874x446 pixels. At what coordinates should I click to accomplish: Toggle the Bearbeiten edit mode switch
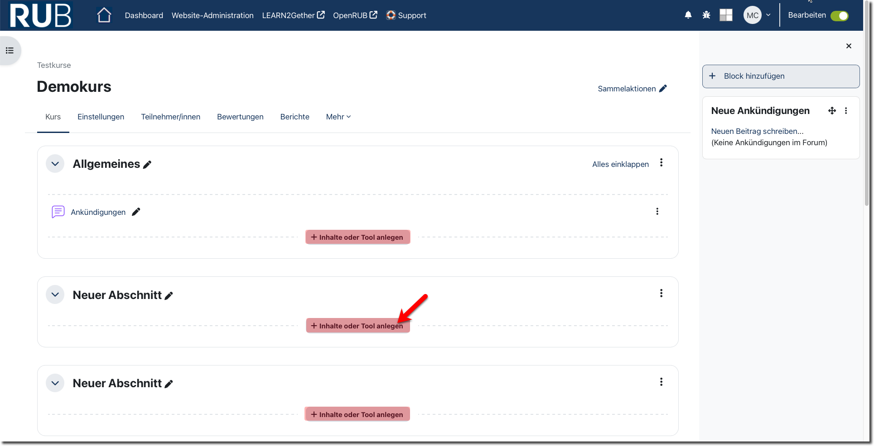[x=839, y=15]
